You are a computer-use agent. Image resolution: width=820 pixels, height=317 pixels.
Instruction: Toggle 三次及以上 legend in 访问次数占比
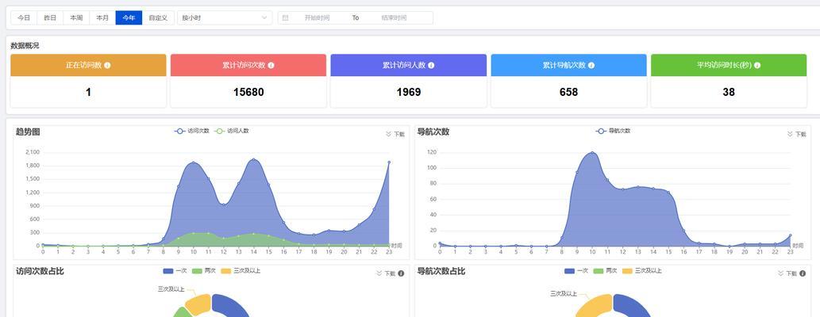[x=241, y=270]
